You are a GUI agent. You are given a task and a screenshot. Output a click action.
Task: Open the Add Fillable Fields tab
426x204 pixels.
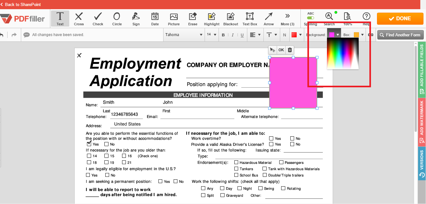(x=422, y=70)
